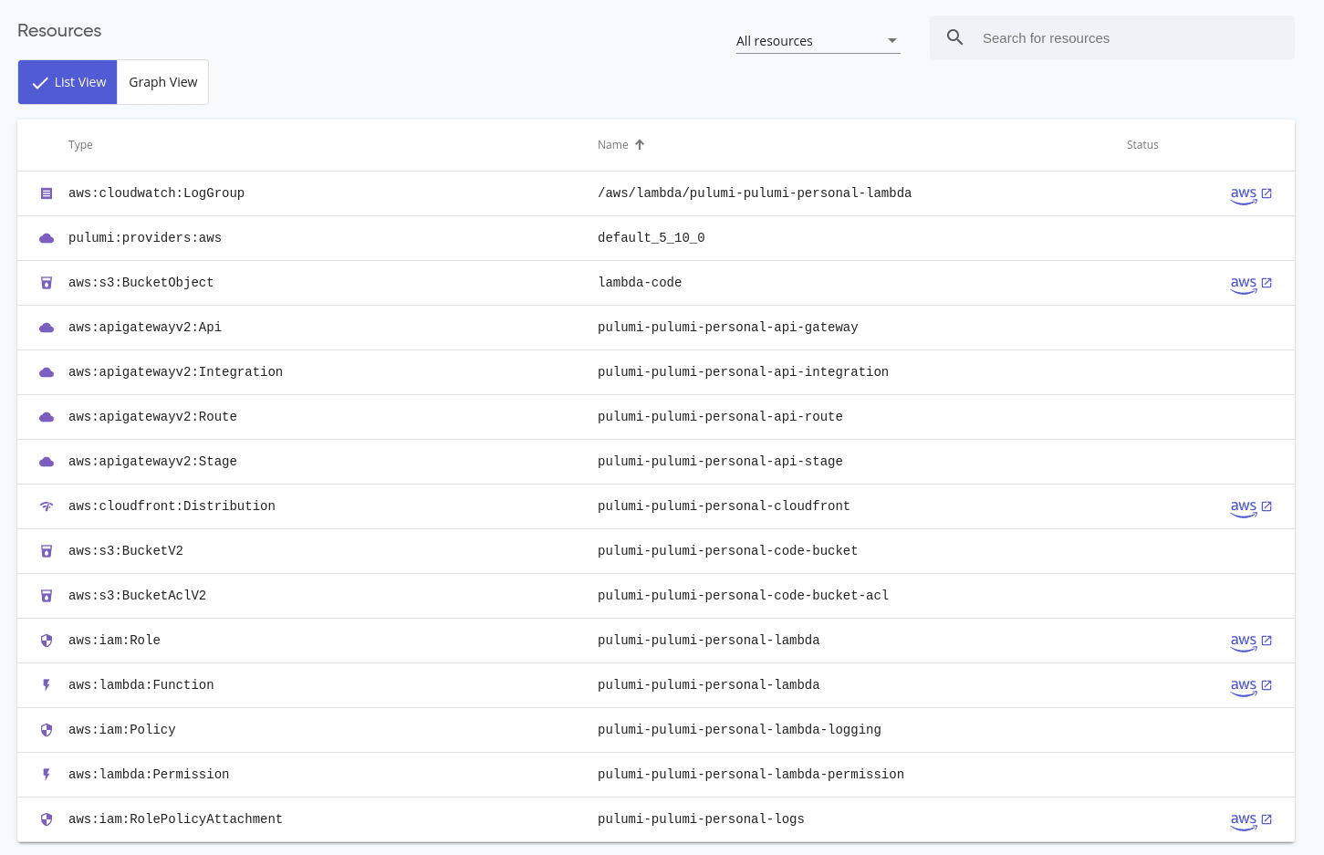1324x855 pixels.
Task: Click the s3:BucketAclV2 bucket icon
Action: 47,596
